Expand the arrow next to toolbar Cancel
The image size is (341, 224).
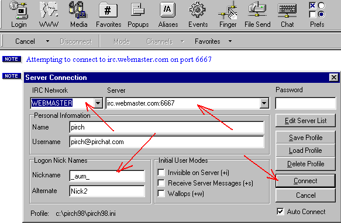(x=47, y=41)
